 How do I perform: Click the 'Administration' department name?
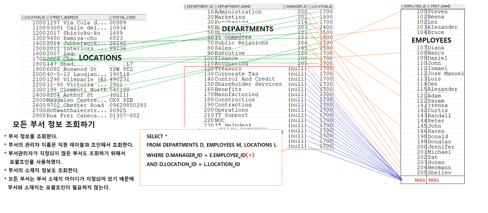coord(238,12)
